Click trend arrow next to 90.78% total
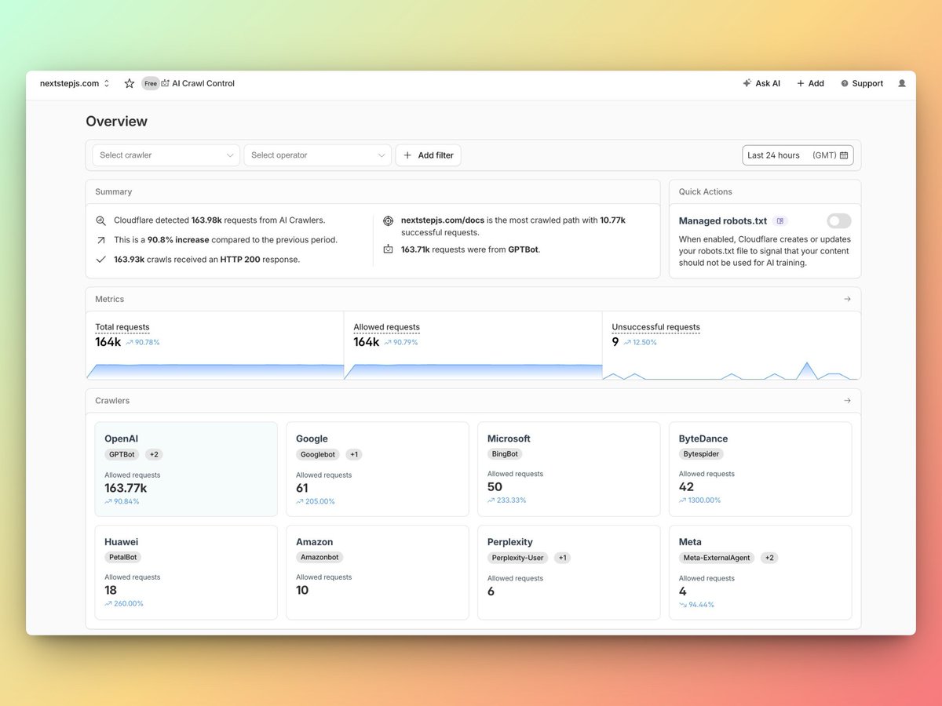This screenshot has height=706, width=942. click(x=130, y=342)
